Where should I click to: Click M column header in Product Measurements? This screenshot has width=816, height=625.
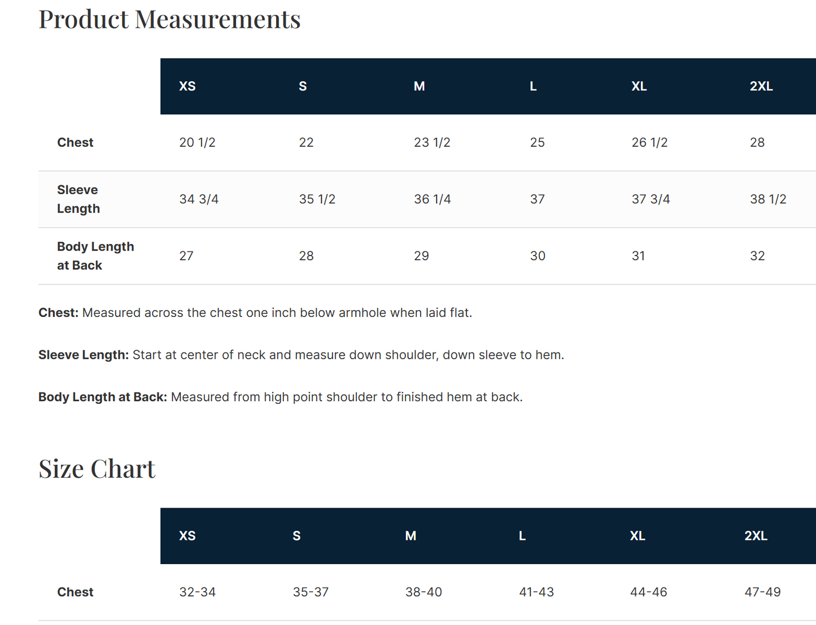pos(419,86)
